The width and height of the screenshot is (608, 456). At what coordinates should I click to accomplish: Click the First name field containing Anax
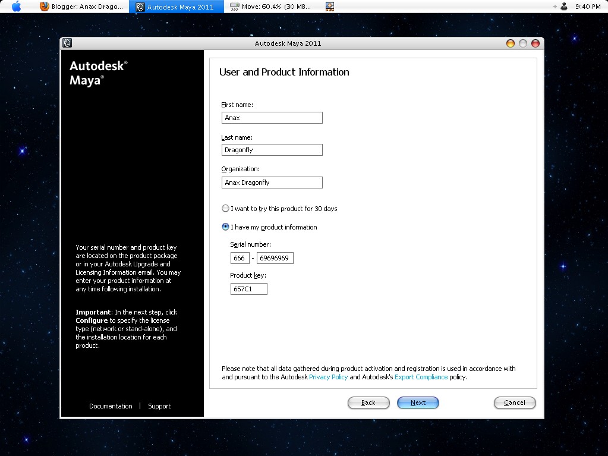[x=272, y=118]
